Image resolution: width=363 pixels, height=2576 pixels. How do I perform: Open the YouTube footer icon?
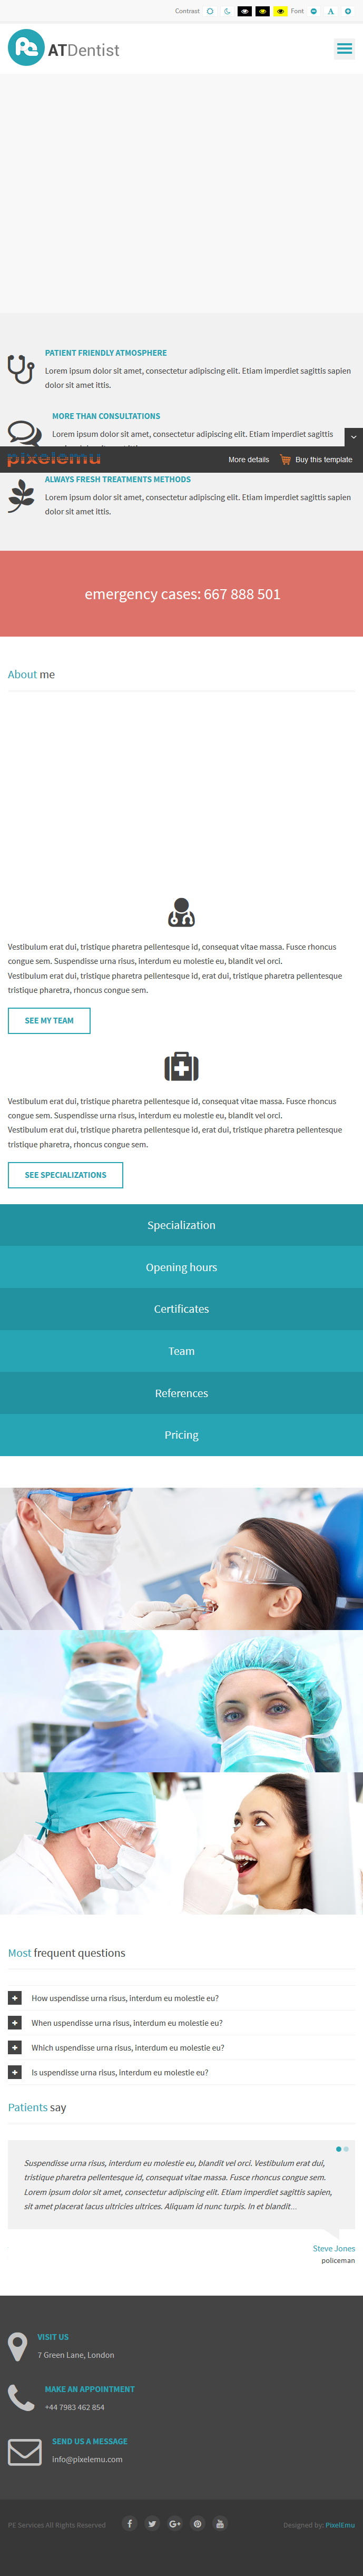click(x=220, y=2523)
